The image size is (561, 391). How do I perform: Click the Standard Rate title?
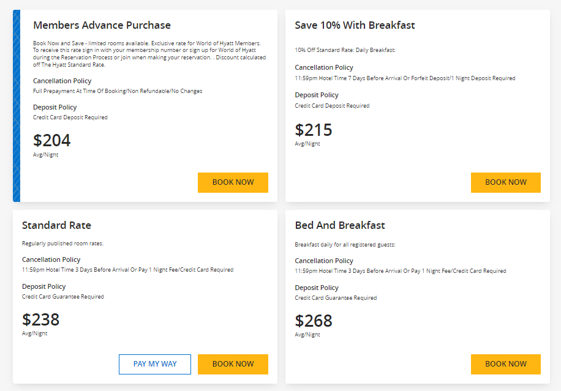point(56,225)
